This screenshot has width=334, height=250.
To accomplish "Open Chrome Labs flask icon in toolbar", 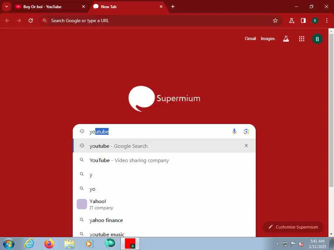I will 292,21.
